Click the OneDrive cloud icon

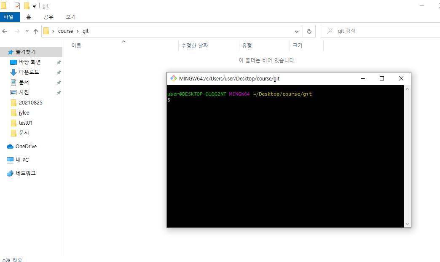pyautogui.click(x=10, y=147)
